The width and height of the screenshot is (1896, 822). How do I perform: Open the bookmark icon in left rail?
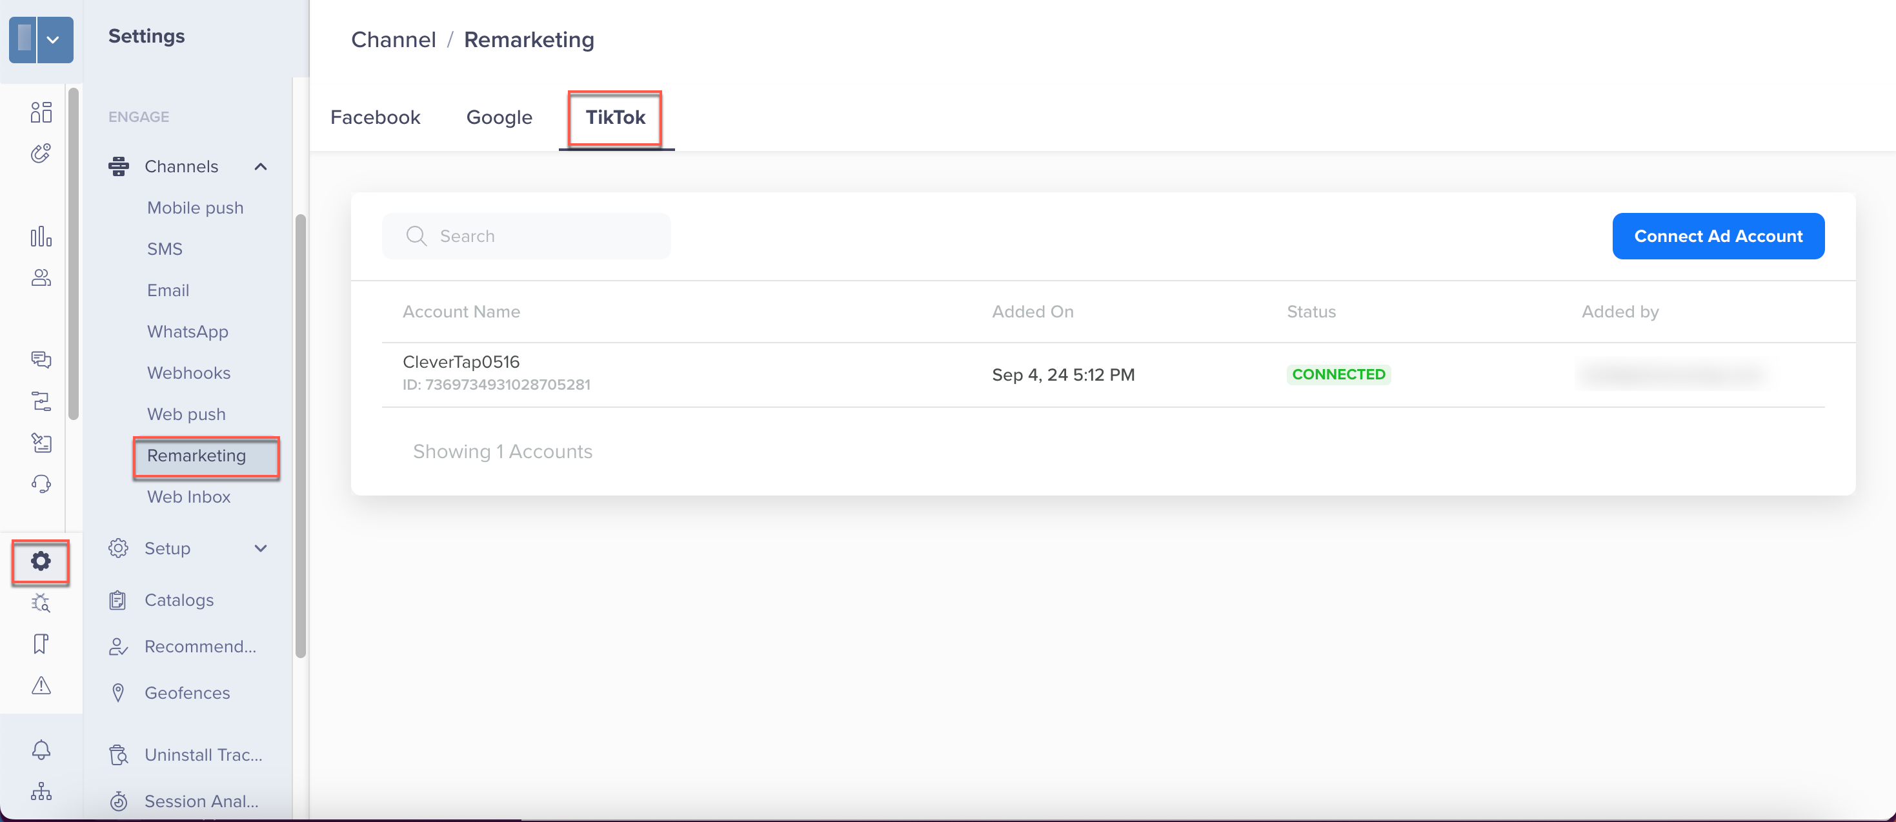tap(41, 644)
